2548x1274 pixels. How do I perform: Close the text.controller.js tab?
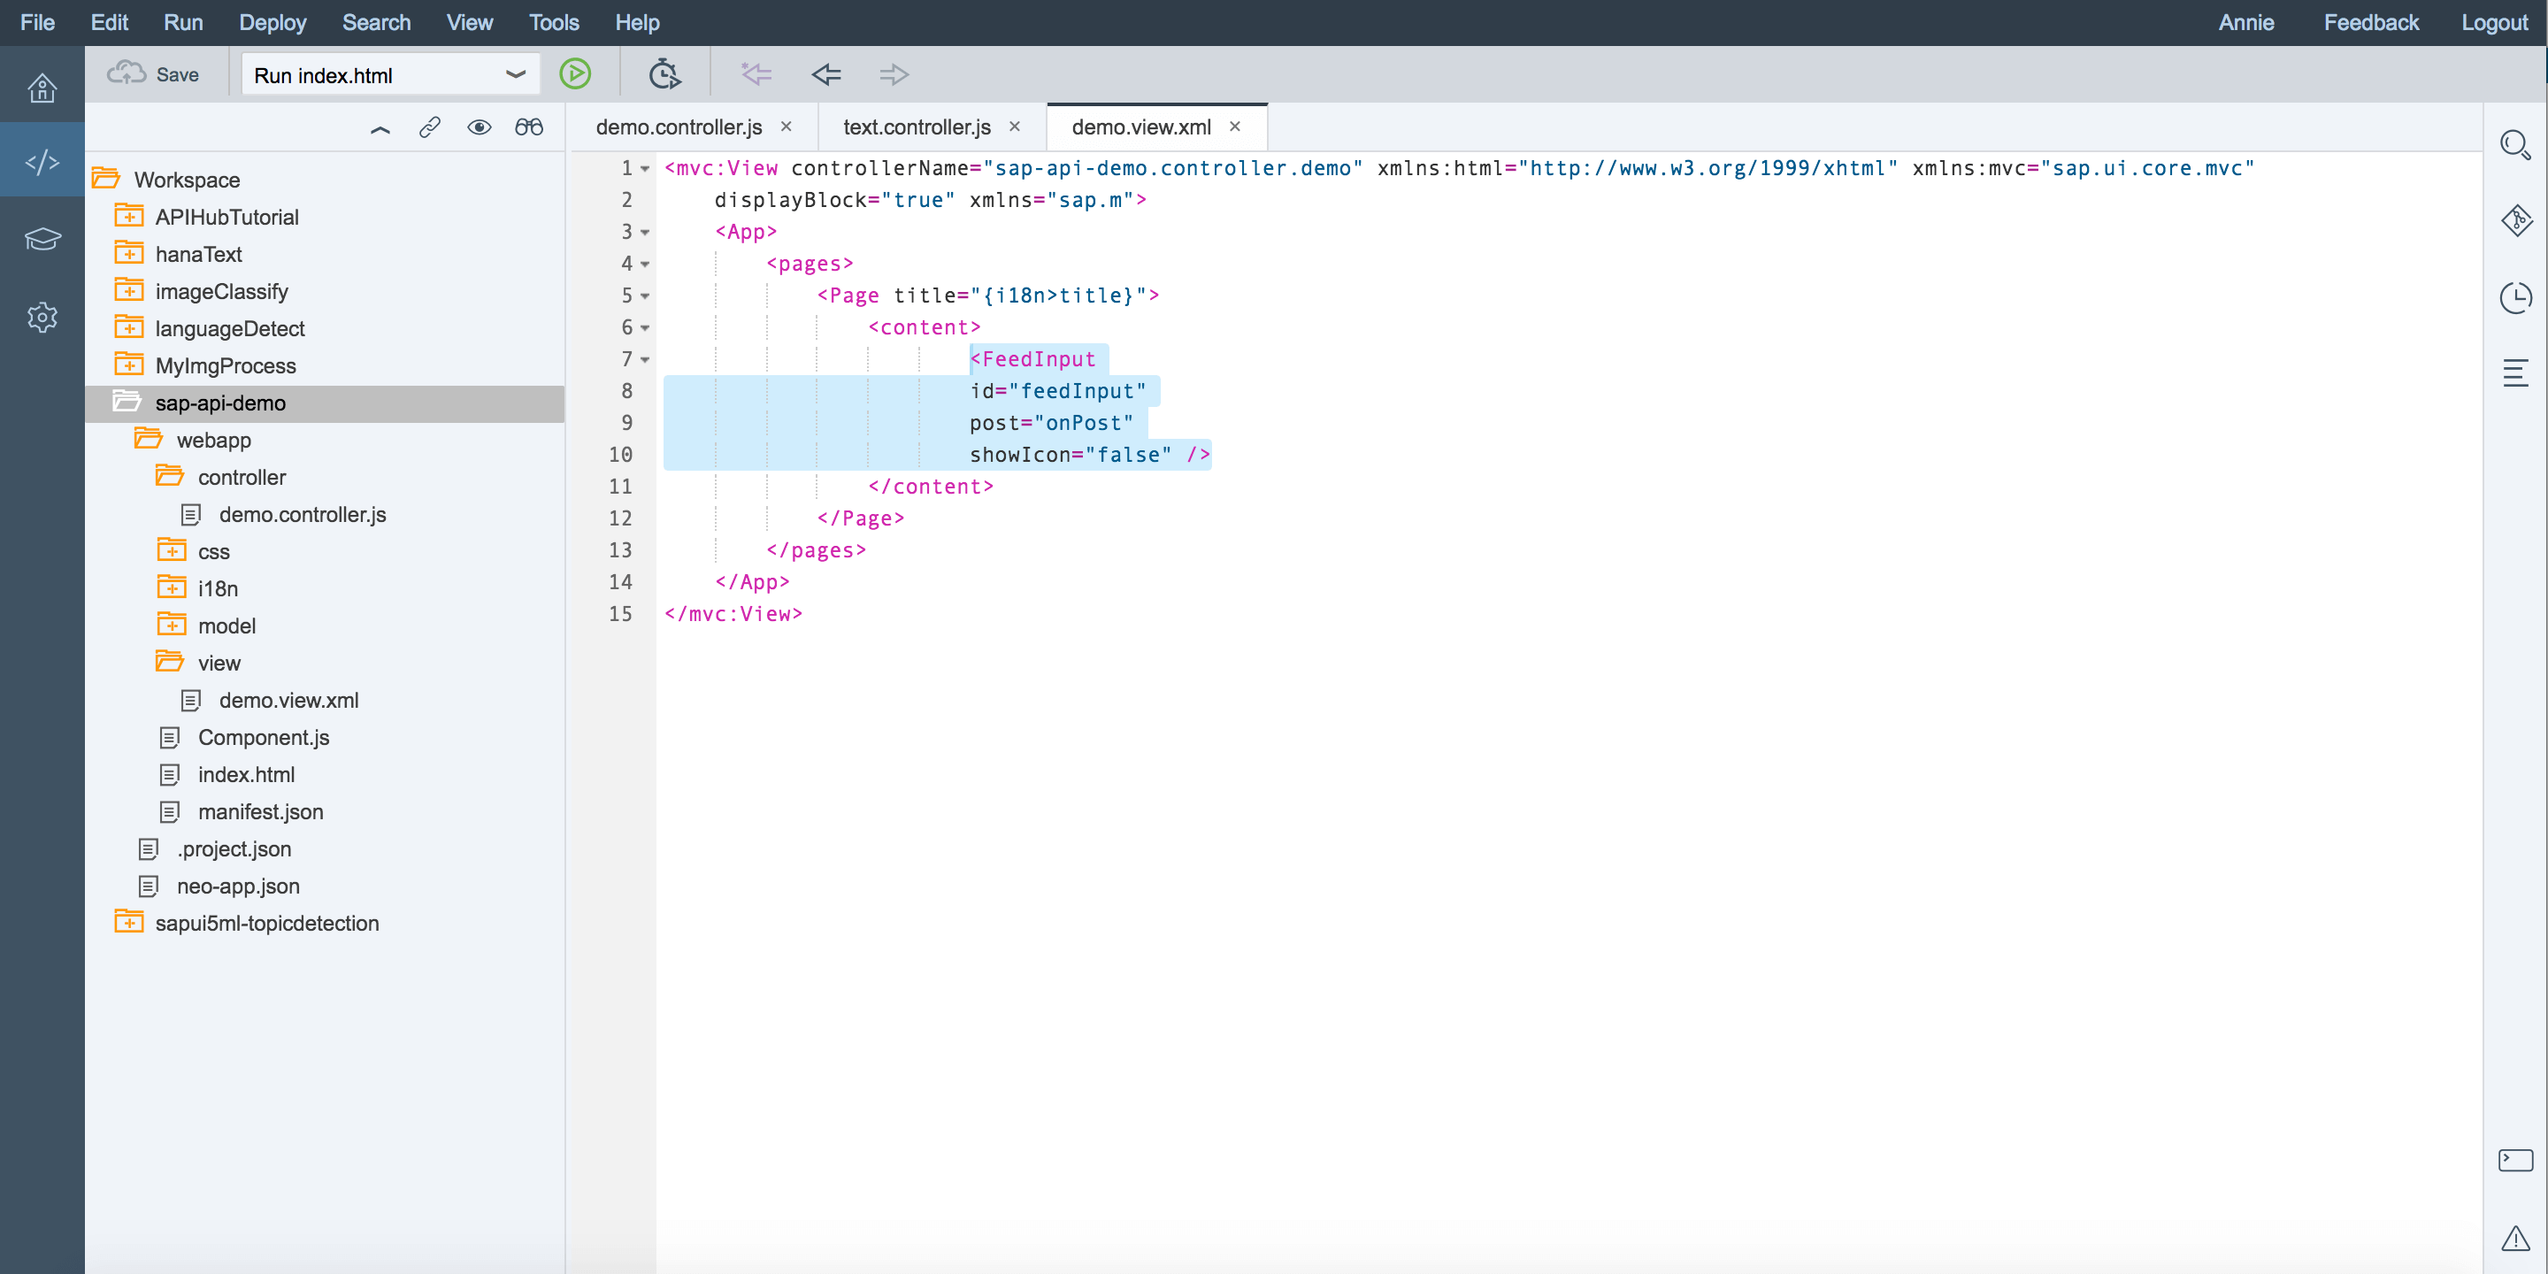point(1014,127)
